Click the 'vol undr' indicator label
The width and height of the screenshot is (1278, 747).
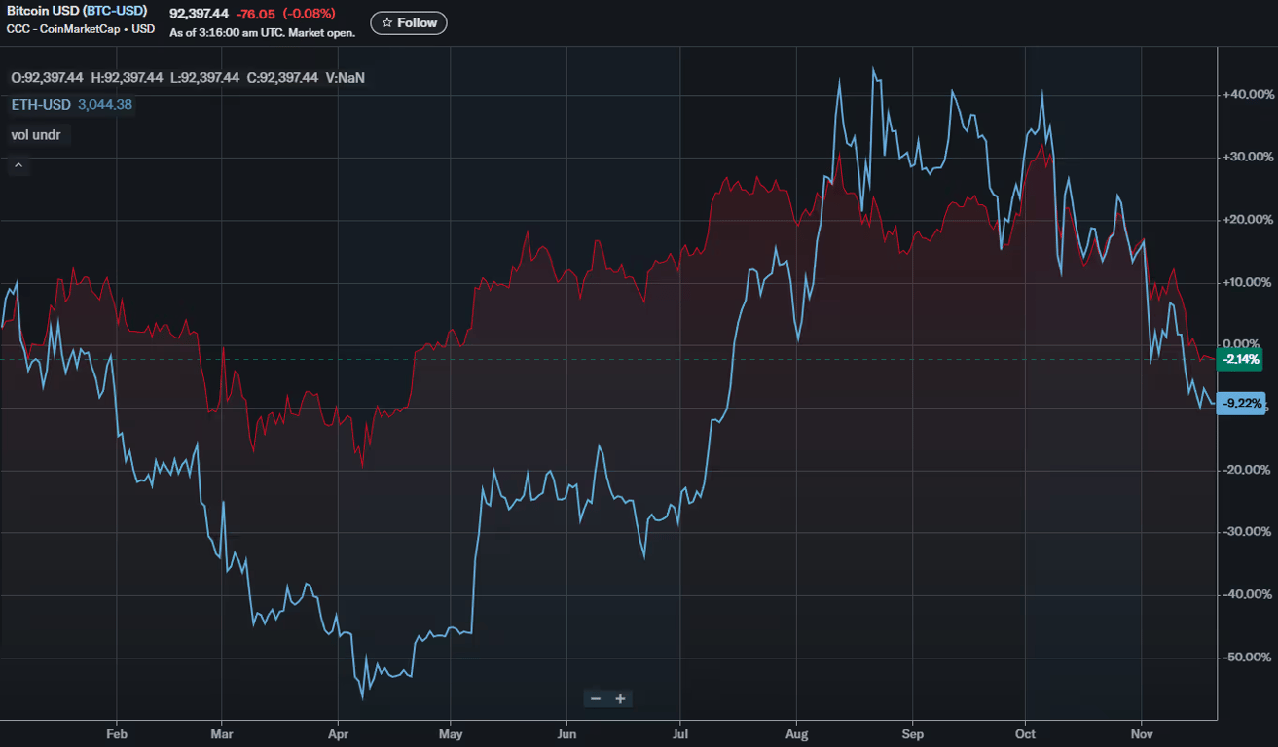click(36, 135)
